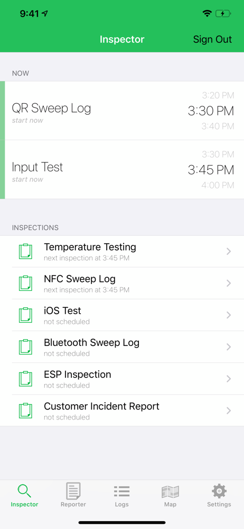Open the Bluetooth Sweep Log clipboard icon
244x529 pixels.
tap(25, 347)
